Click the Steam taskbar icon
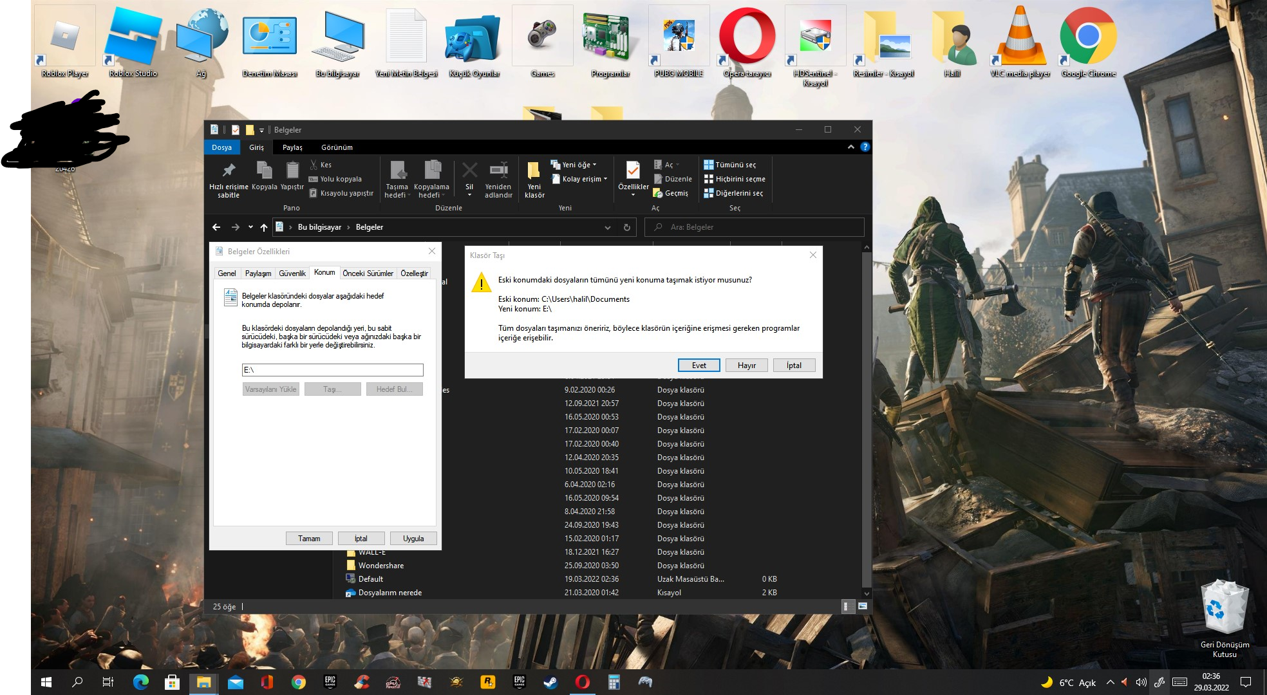This screenshot has height=695, width=1267. (x=550, y=682)
